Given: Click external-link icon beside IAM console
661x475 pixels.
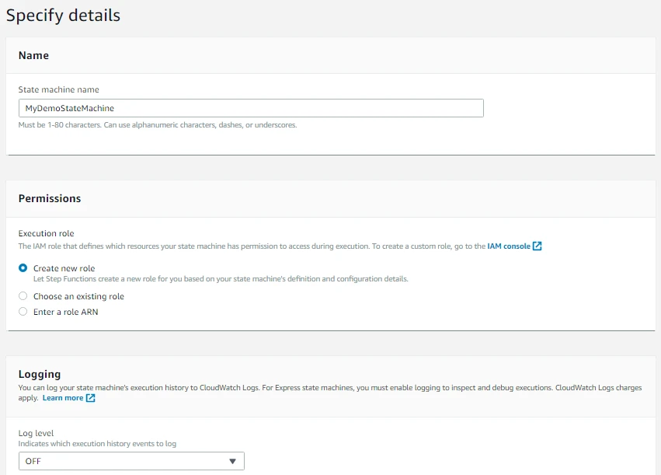Looking at the screenshot, I should [x=537, y=246].
